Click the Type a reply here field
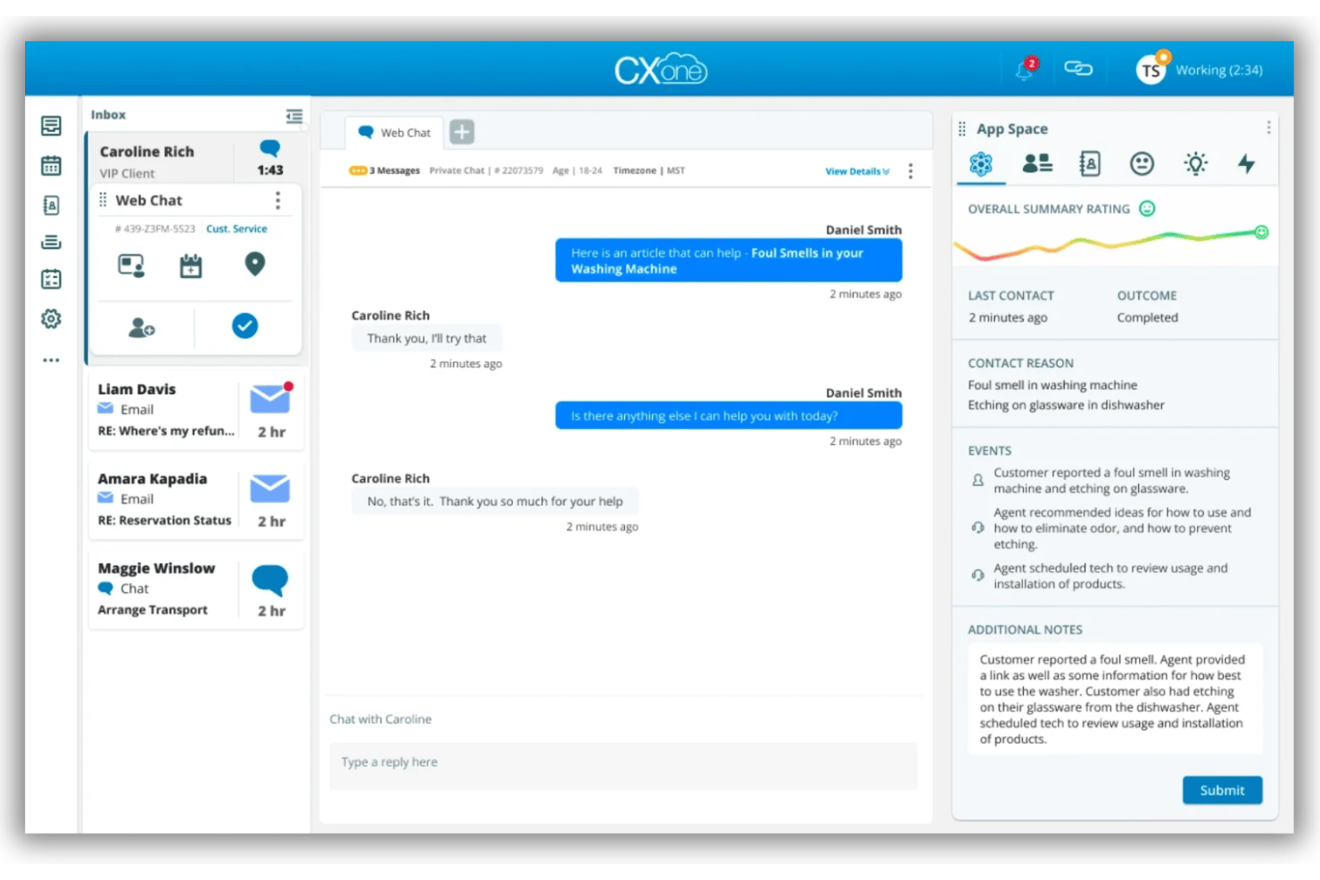Screen dimensions: 1320x880 point(623,765)
